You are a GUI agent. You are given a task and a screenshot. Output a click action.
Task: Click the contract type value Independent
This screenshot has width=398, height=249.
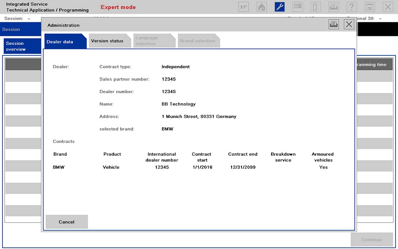[x=176, y=67]
